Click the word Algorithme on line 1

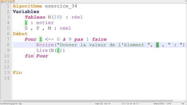click(x=27, y=6)
